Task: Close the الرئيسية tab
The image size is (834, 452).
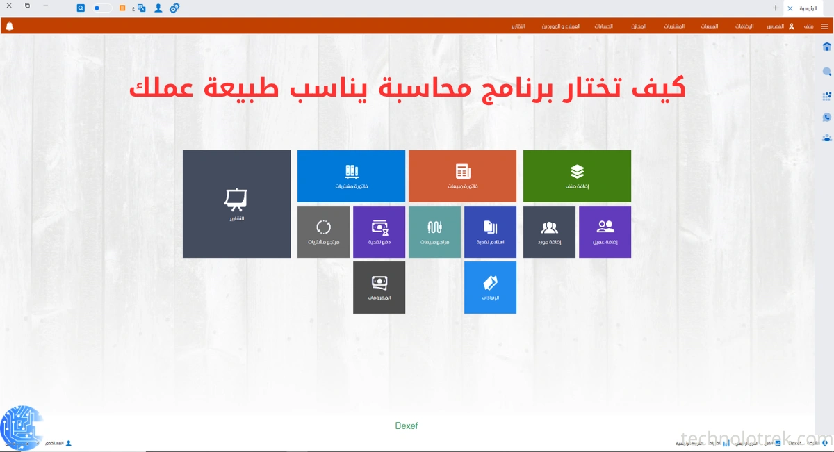Action: tap(790, 8)
